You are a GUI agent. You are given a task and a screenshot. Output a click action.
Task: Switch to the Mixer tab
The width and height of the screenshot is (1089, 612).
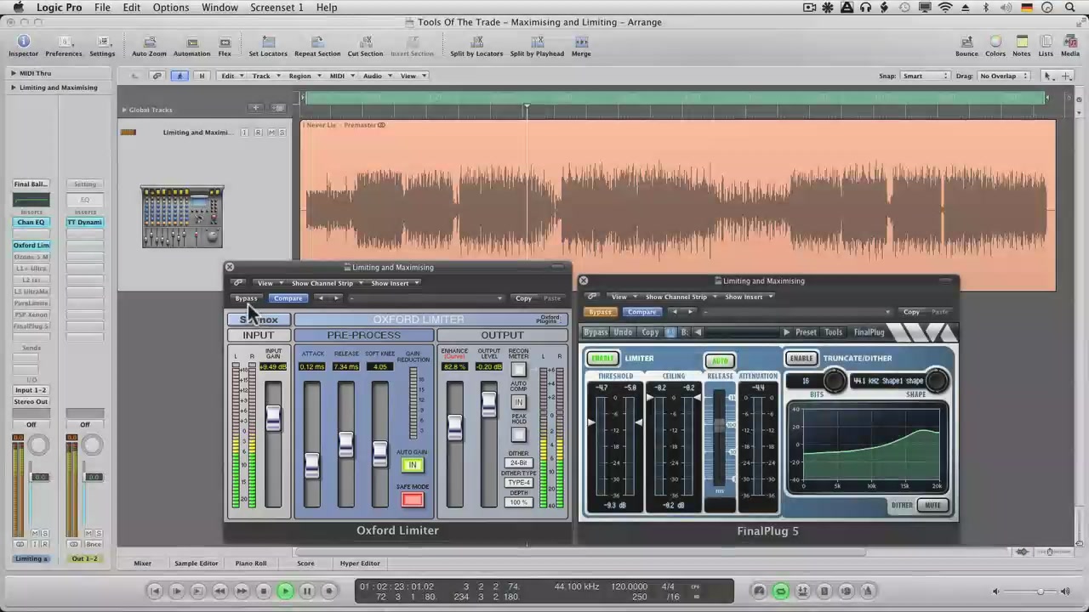(x=142, y=564)
